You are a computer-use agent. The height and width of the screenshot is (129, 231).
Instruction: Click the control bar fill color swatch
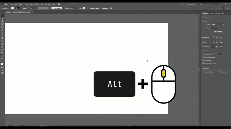pos(12,8)
